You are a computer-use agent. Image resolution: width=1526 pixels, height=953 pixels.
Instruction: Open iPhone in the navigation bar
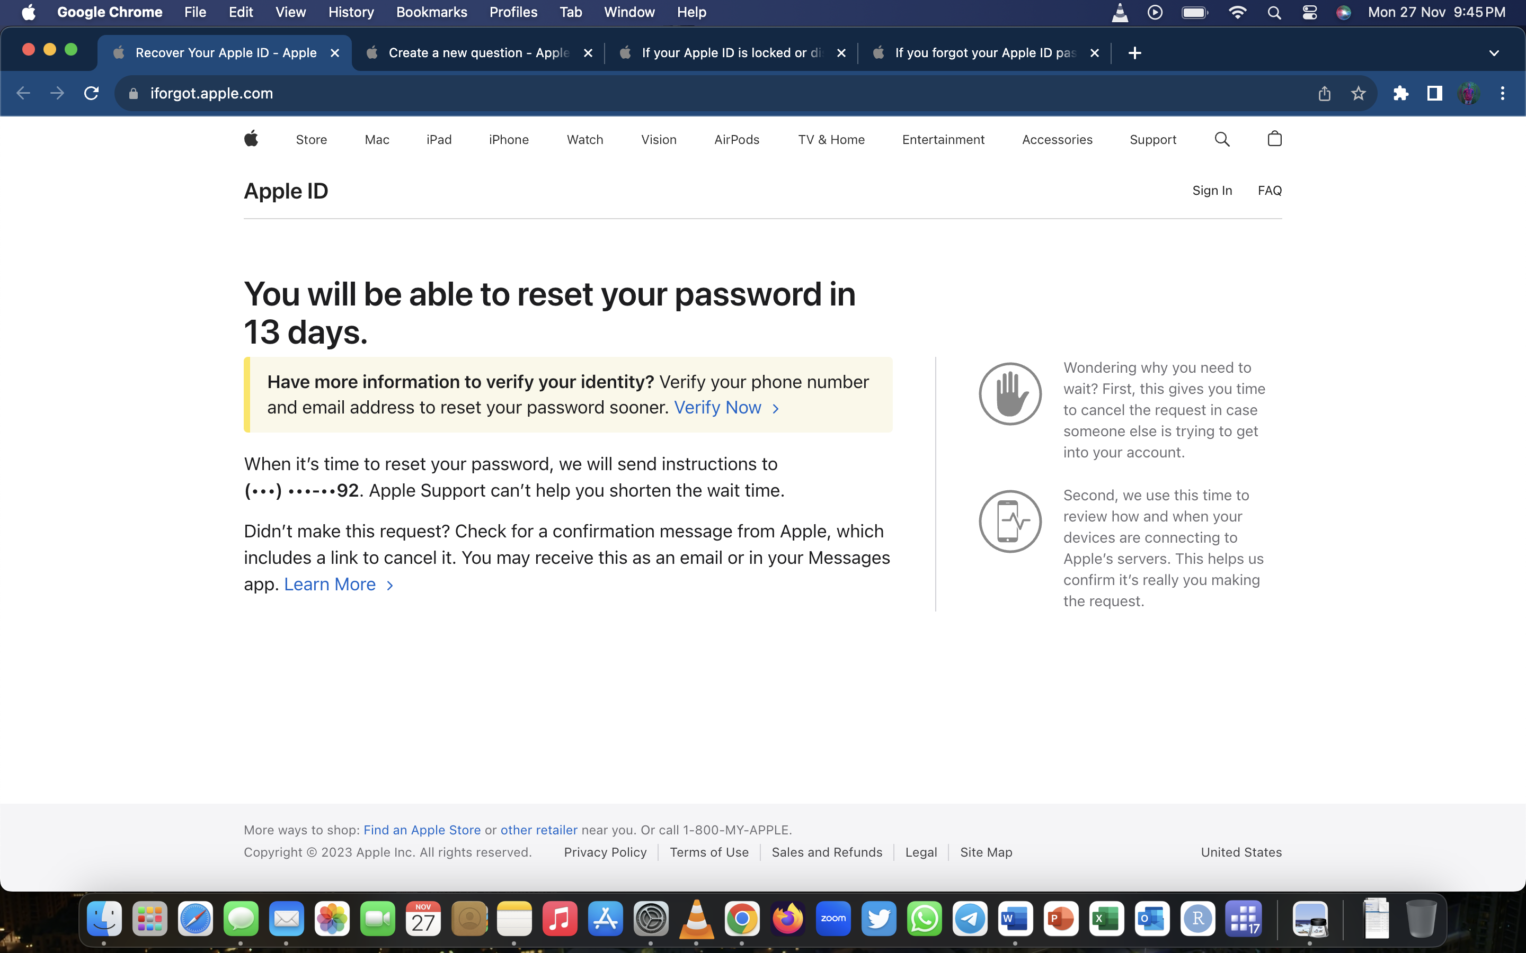click(x=509, y=139)
